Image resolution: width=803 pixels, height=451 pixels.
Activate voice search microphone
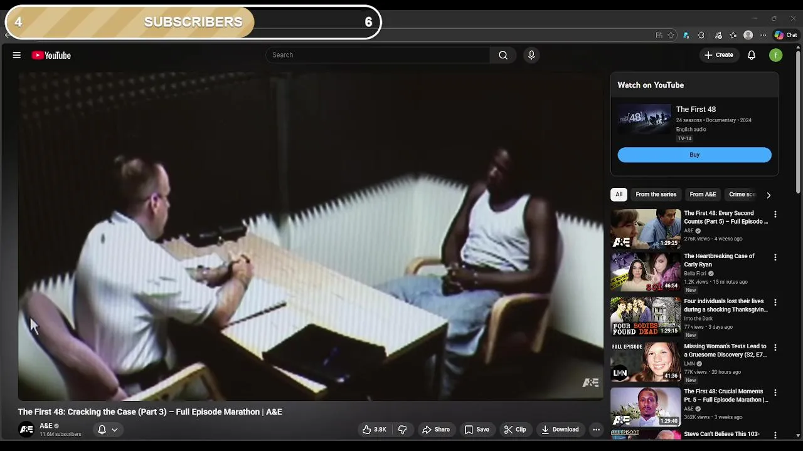tap(531, 55)
